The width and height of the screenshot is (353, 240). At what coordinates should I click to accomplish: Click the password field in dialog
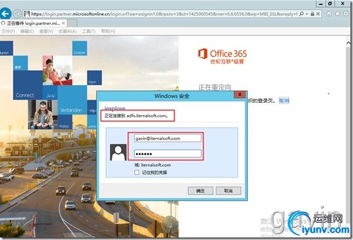click(168, 153)
